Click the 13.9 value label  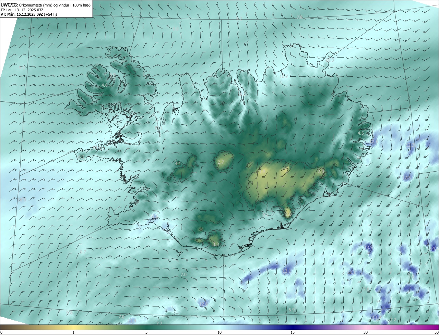pos(369,247)
